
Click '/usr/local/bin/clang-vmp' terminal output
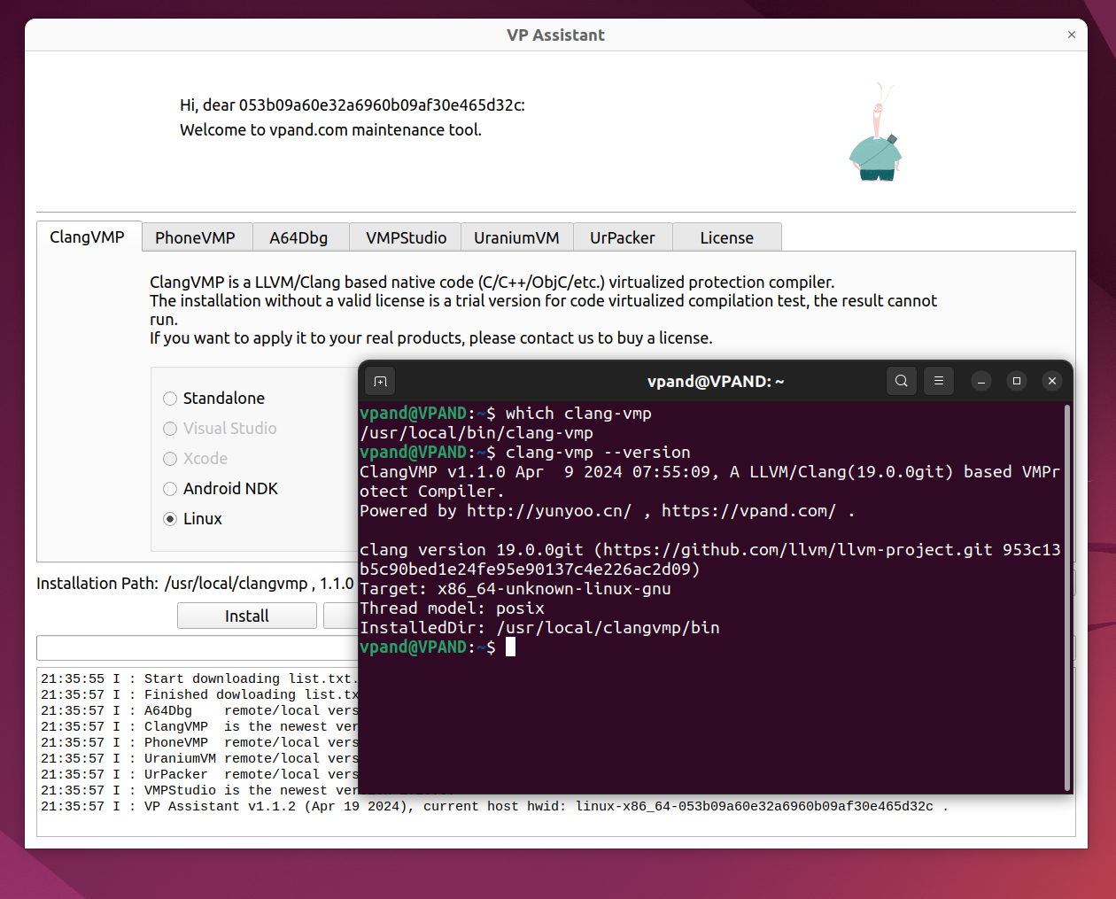click(x=477, y=433)
